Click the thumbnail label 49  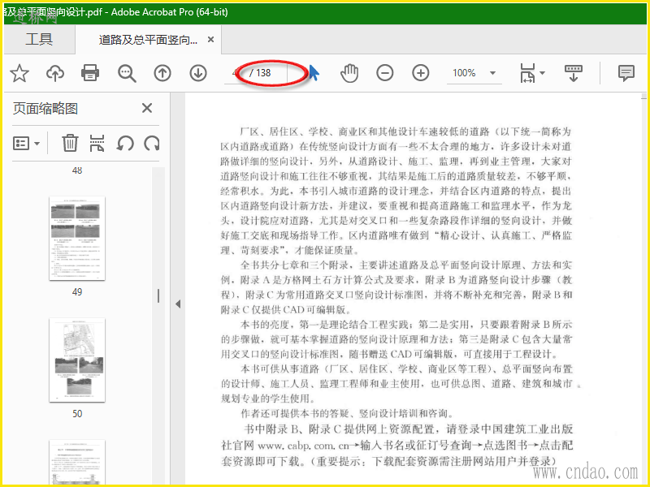(77, 292)
